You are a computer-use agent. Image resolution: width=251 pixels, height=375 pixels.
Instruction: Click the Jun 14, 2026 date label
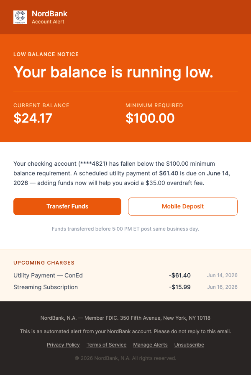coord(222,275)
